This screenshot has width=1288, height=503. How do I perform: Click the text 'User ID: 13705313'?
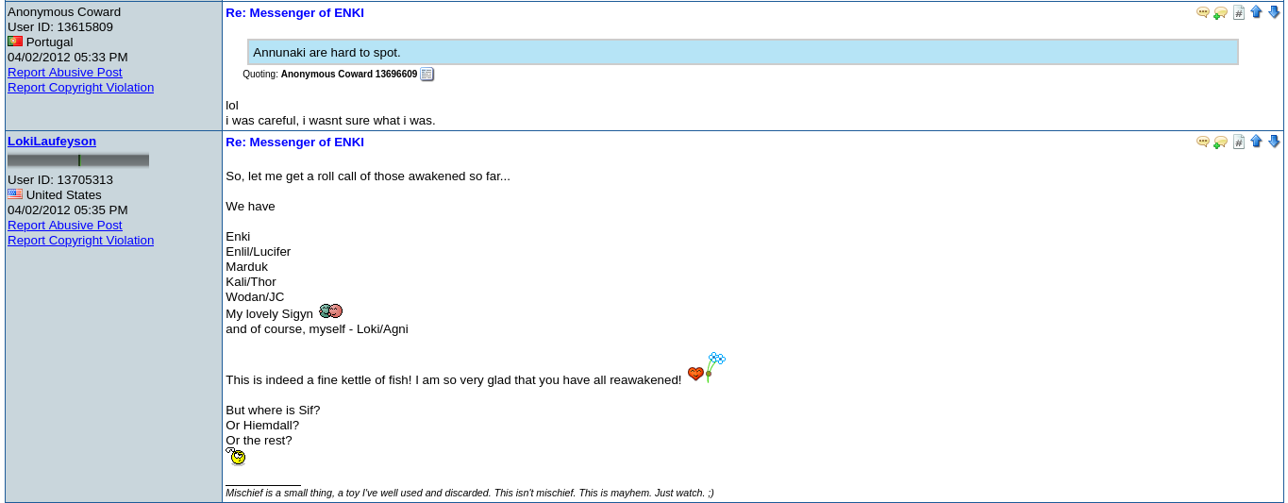[x=60, y=180]
